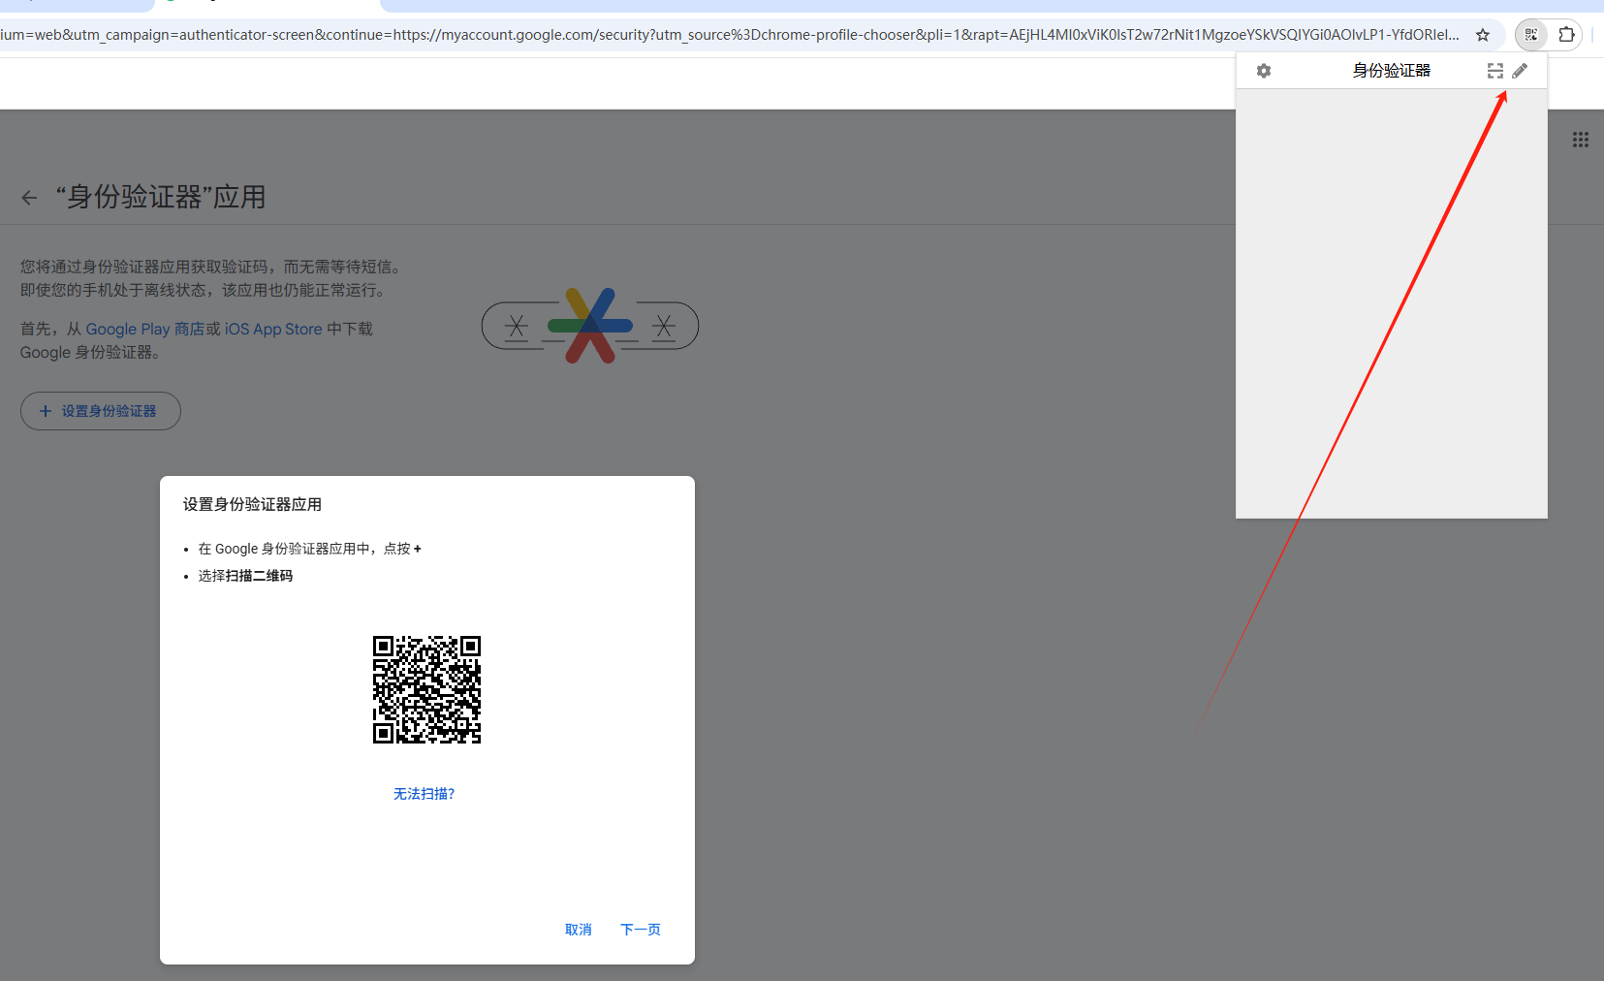Open the authenticator extension settings gear
Image resolution: width=1604 pixels, height=981 pixels.
click(x=1264, y=71)
